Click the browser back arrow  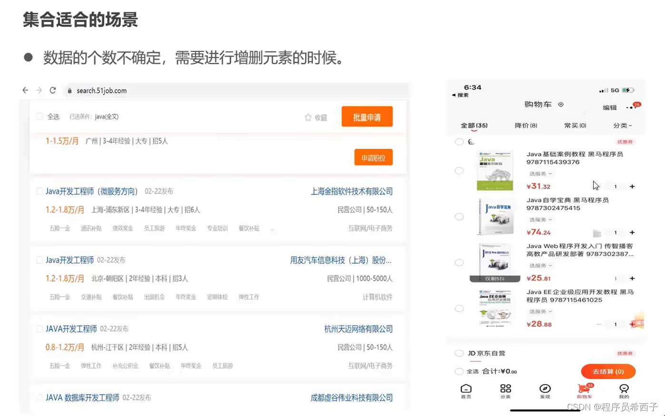coord(25,90)
